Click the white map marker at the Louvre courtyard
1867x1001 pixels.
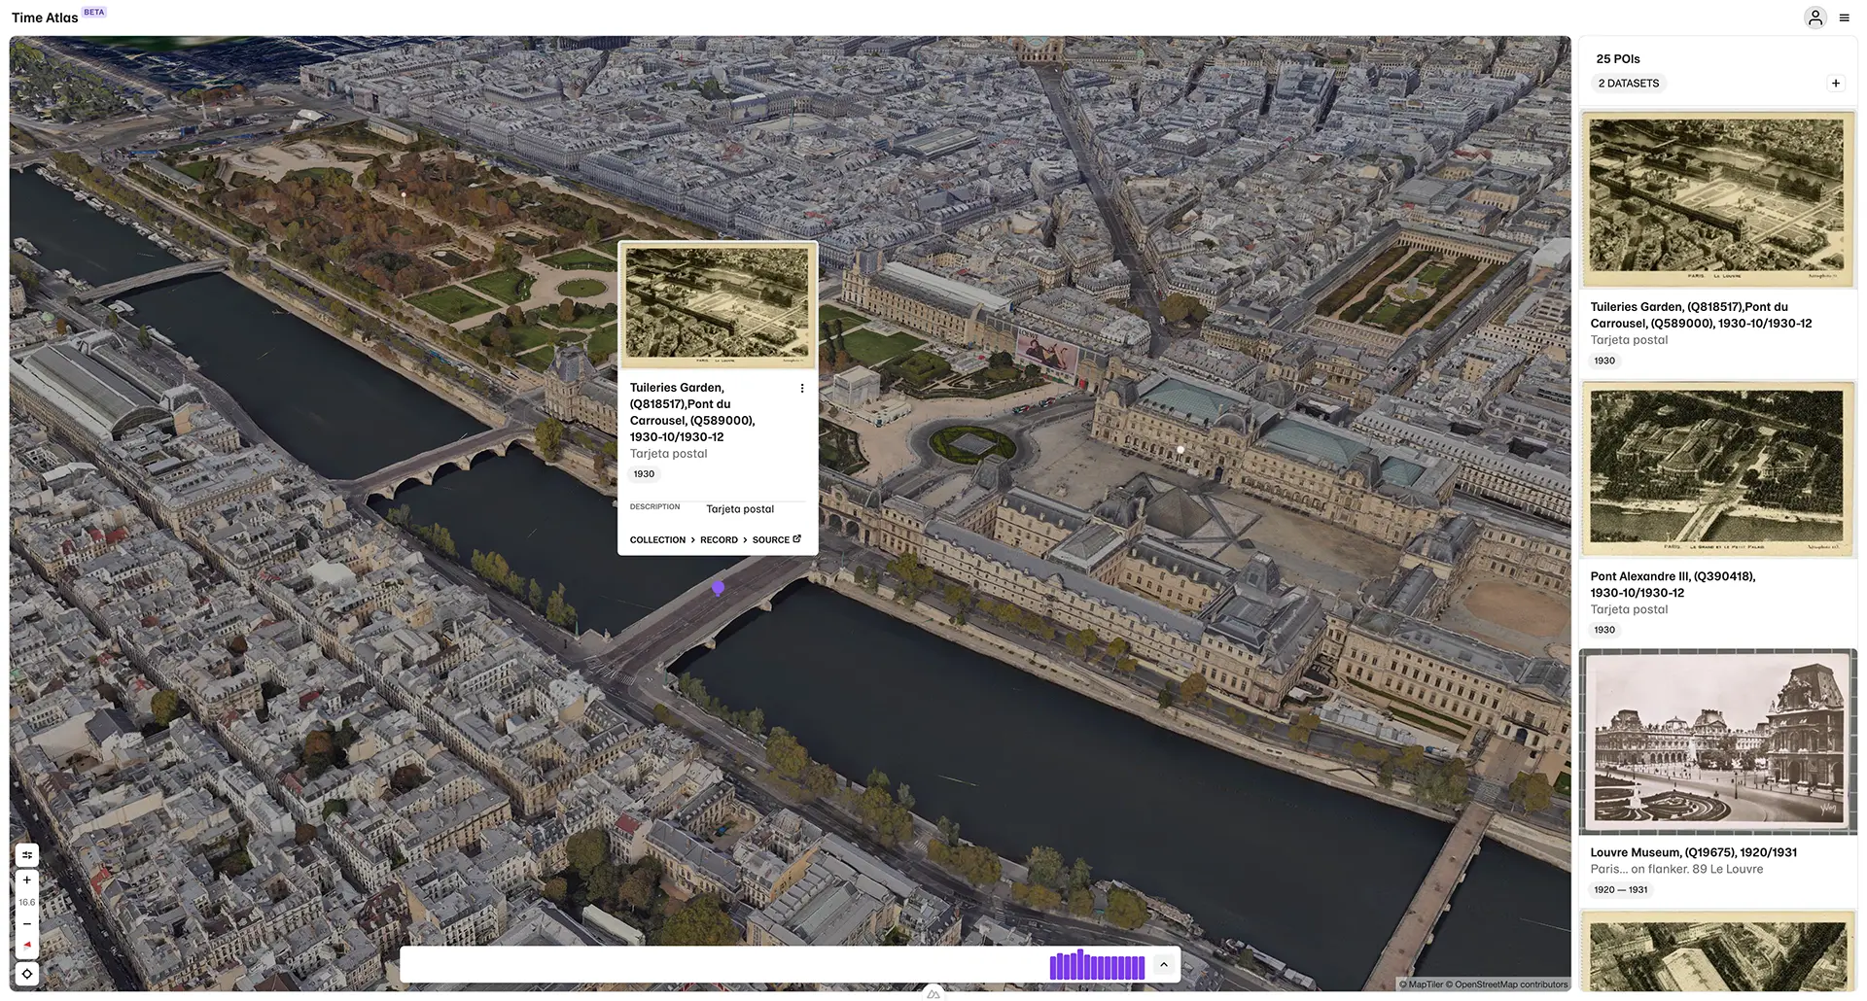1180,450
